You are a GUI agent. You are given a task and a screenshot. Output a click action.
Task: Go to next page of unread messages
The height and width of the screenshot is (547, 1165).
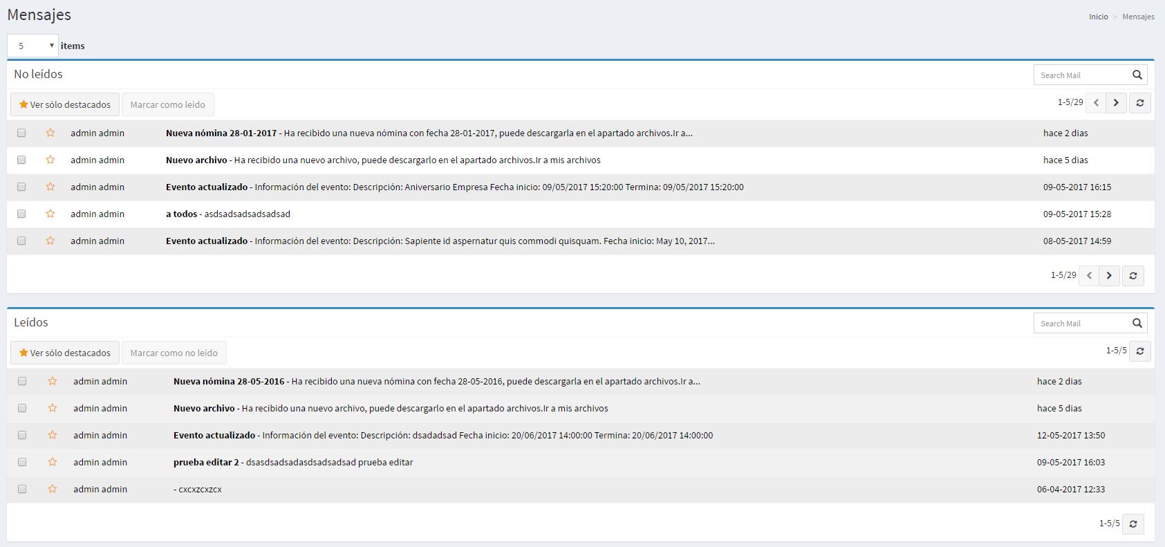click(x=1116, y=103)
